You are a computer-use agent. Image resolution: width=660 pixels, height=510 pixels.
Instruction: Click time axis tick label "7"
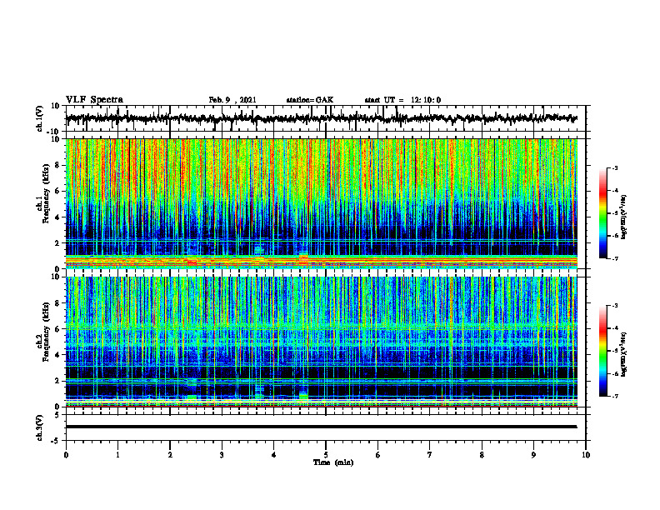coord(430,455)
